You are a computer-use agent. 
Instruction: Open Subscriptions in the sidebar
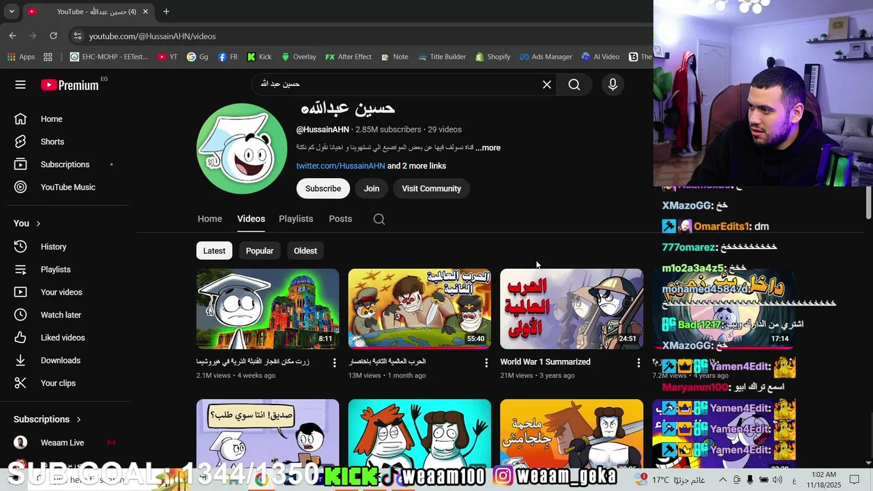[65, 164]
